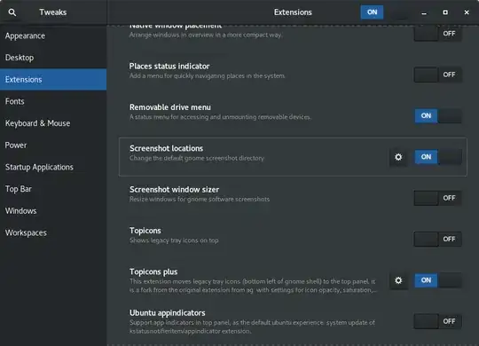Viewport: 479px width, 346px height.
Task: Enable Screenshot window sizer extension
Action: tap(438, 198)
